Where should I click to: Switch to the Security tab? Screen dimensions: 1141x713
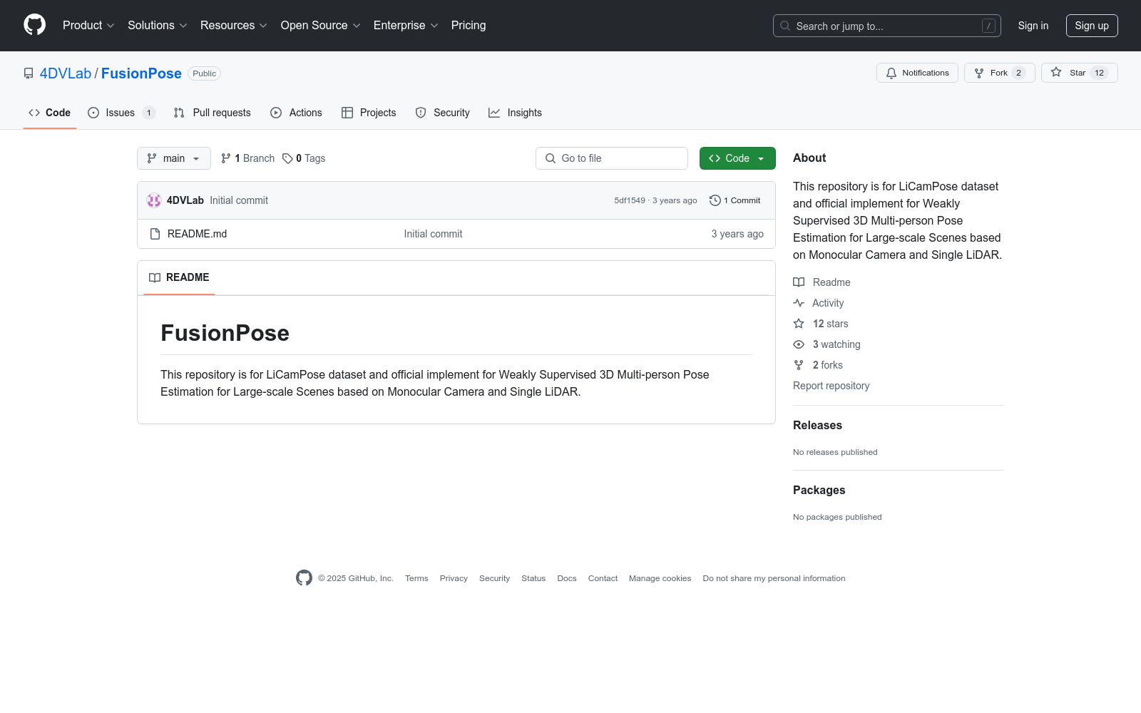tap(442, 113)
